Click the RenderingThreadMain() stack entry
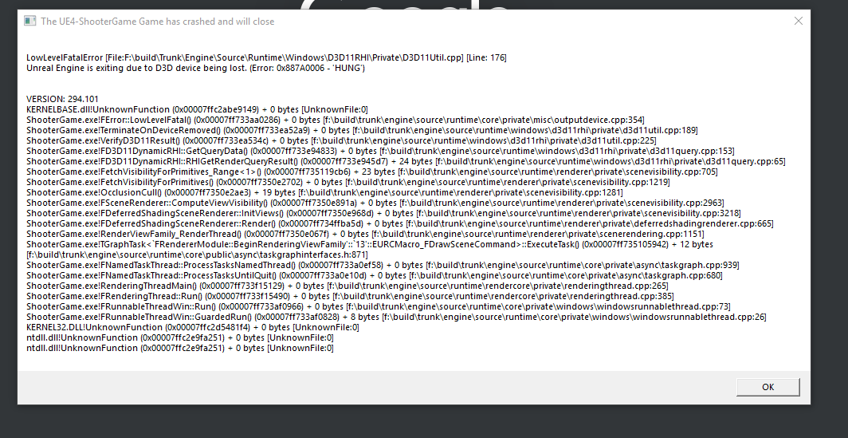The image size is (848, 438). tap(347, 286)
